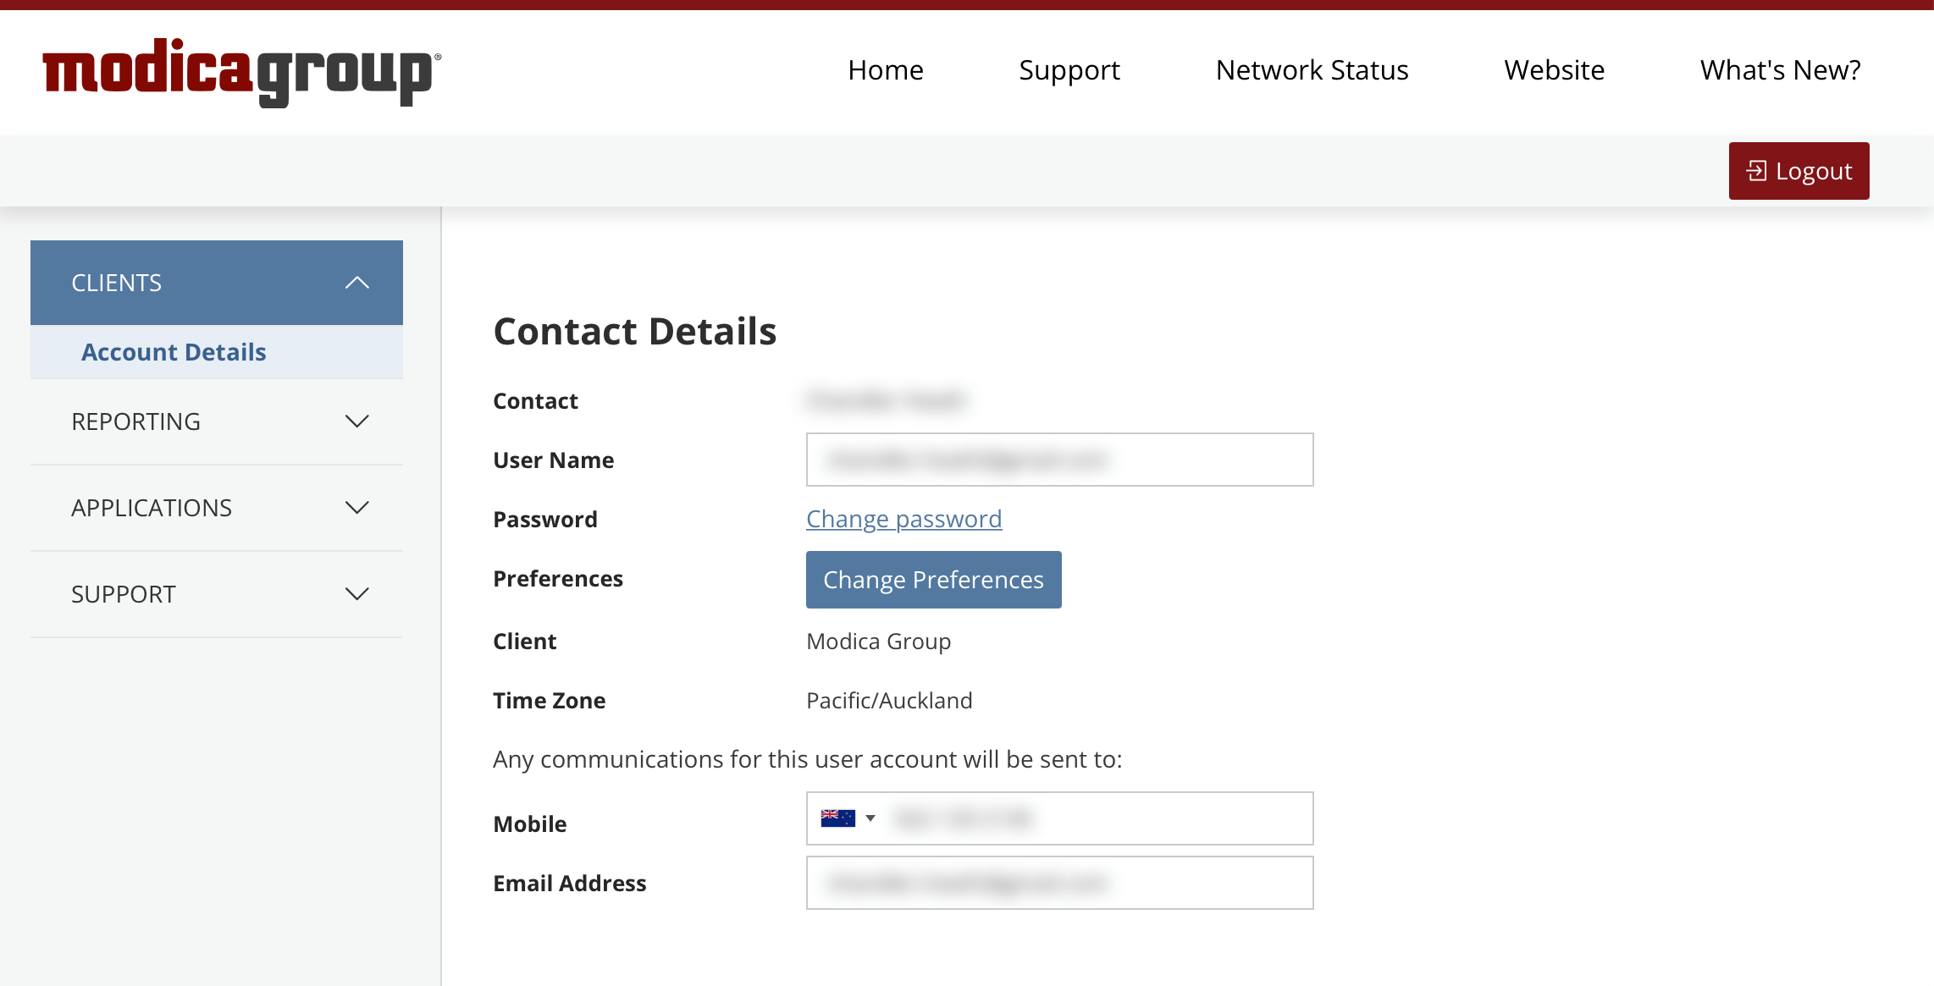Open the What's New? page
The image size is (1934, 986).
(x=1780, y=70)
